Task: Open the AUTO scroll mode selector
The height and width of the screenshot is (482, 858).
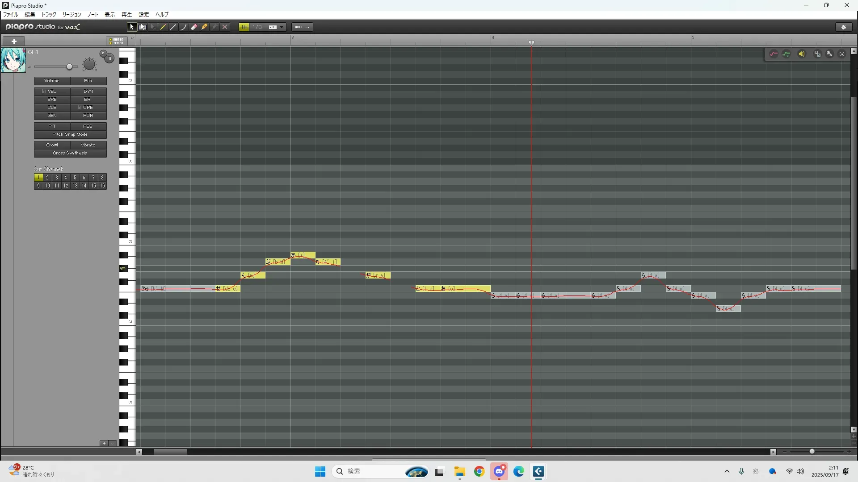Action: tap(302, 27)
